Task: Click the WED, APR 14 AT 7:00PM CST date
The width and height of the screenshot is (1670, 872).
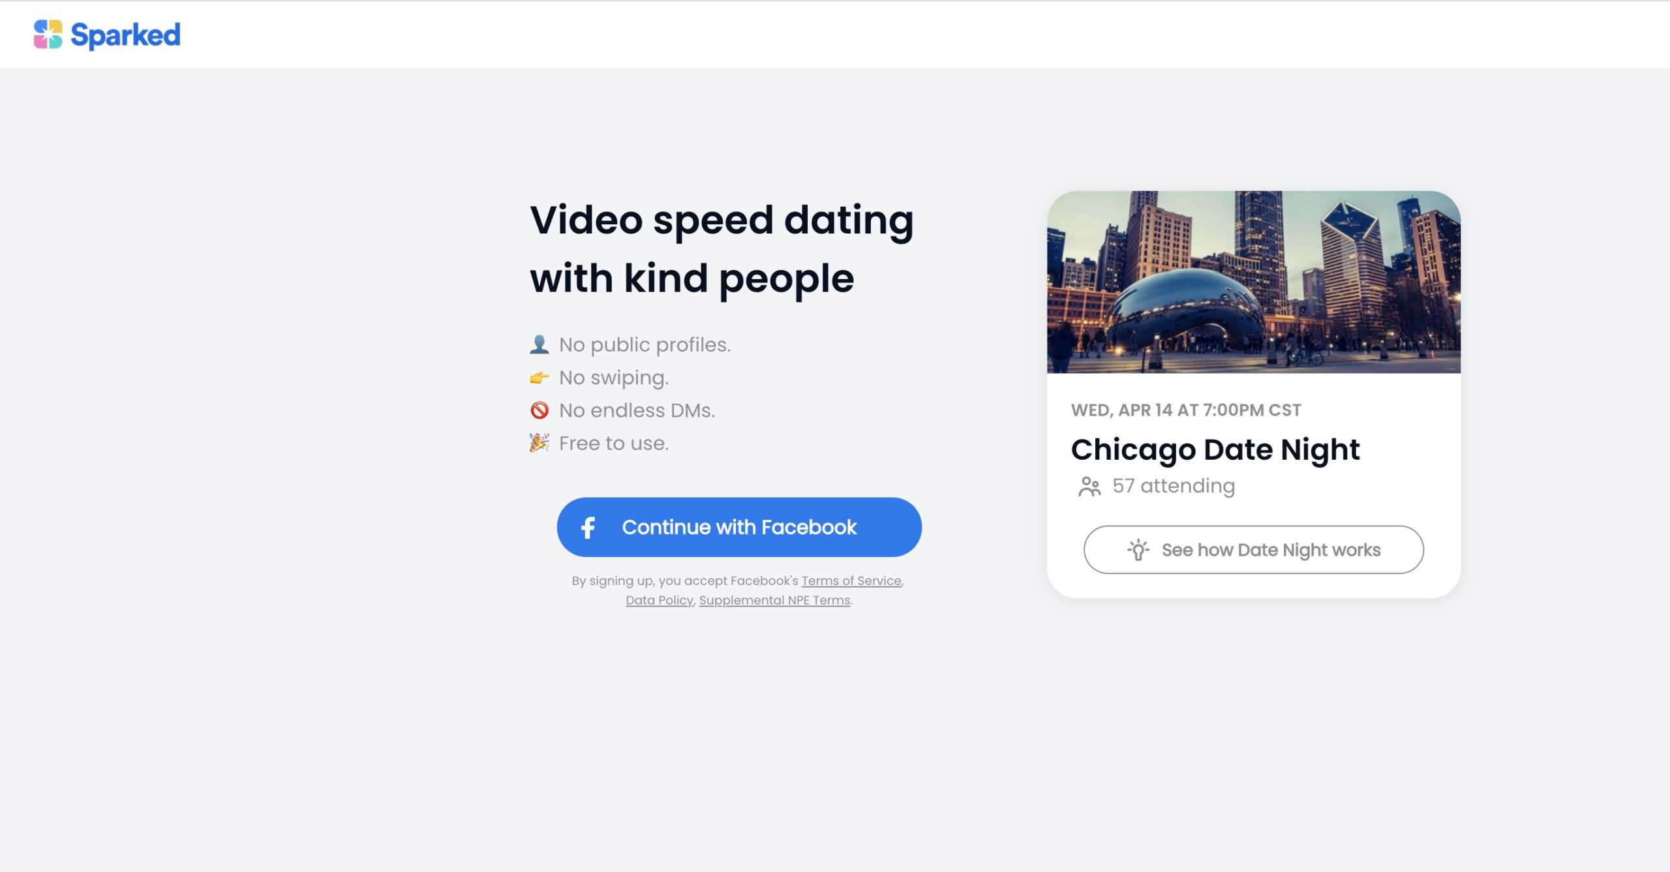Action: click(1186, 410)
